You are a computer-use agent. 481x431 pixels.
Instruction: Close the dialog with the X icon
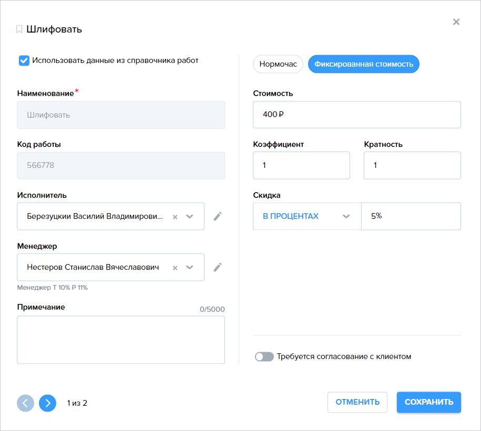coord(456,22)
